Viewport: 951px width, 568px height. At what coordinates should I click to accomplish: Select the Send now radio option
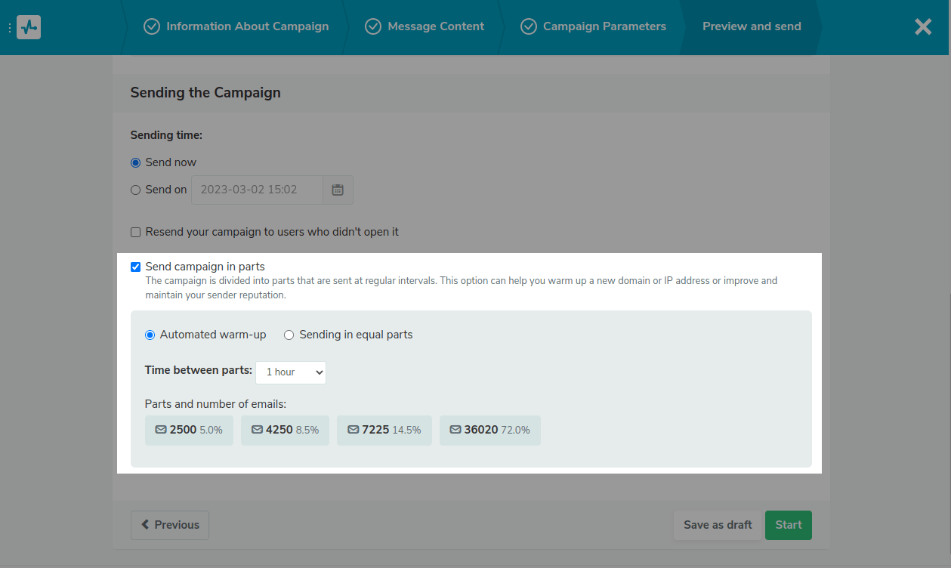136,162
